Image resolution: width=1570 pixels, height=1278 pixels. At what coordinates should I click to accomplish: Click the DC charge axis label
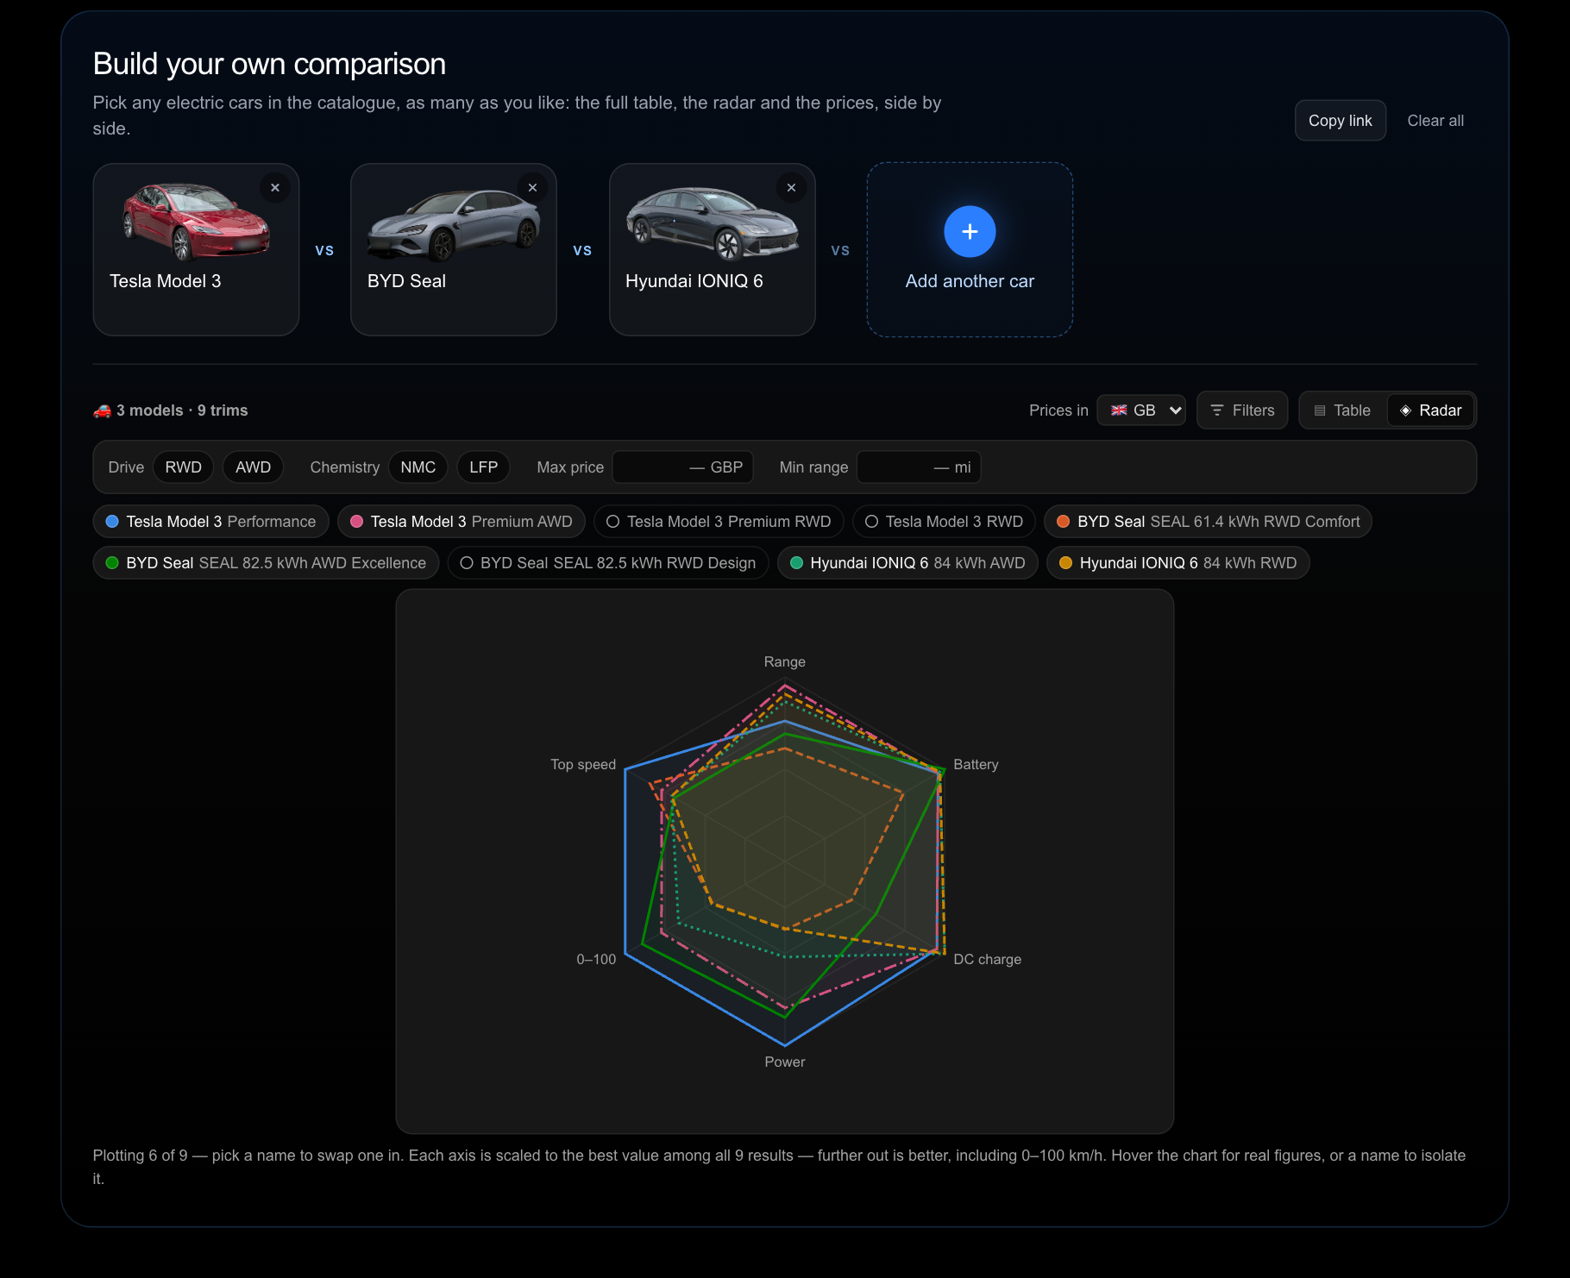click(x=987, y=960)
